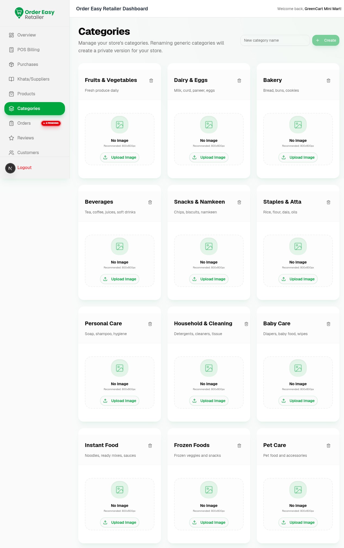Upload an image for Household & Cleaning
Image resolution: width=344 pixels, height=548 pixels.
[x=209, y=401]
